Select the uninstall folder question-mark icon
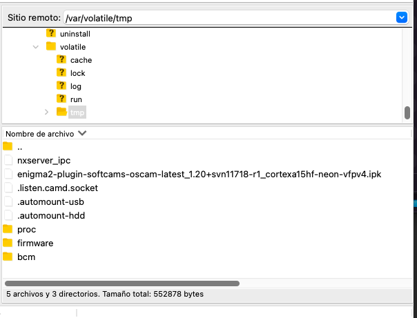This screenshot has height=318, width=417. tap(50, 33)
